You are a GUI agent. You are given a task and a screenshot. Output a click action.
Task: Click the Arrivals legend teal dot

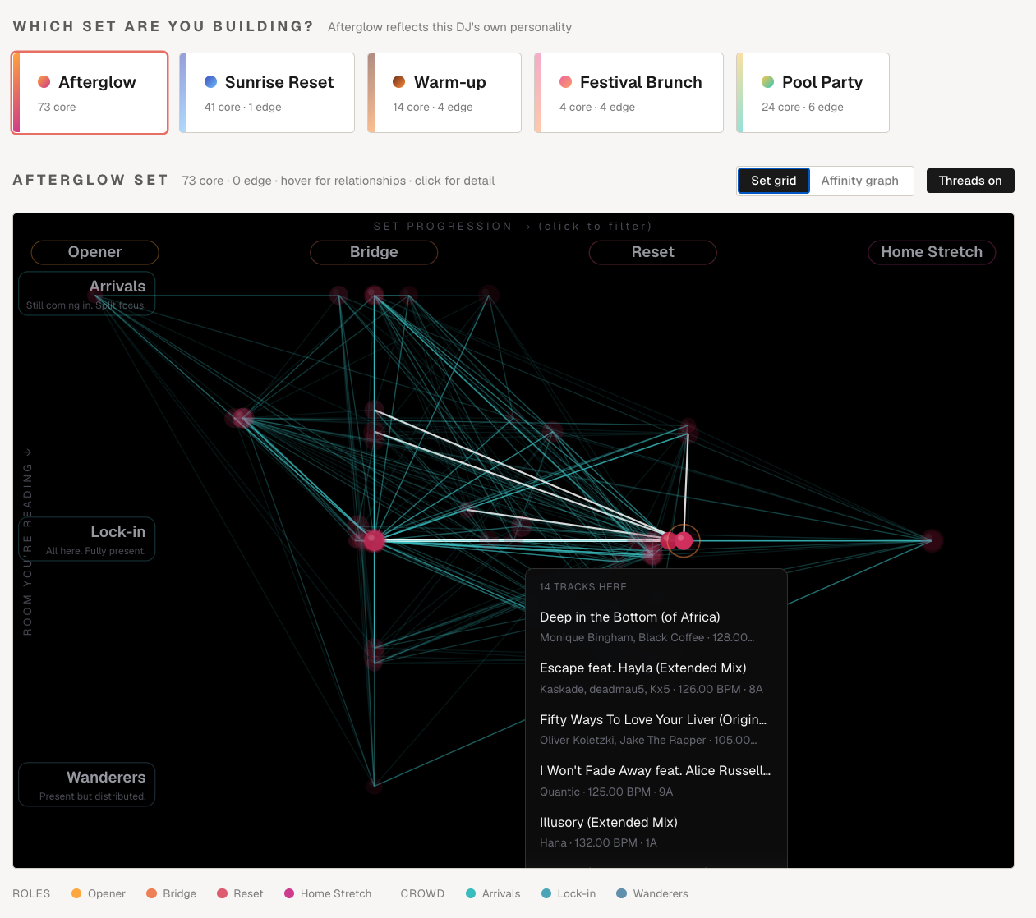tap(471, 893)
